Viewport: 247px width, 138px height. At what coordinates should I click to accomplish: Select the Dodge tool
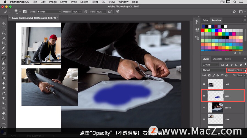click(x=4, y=88)
